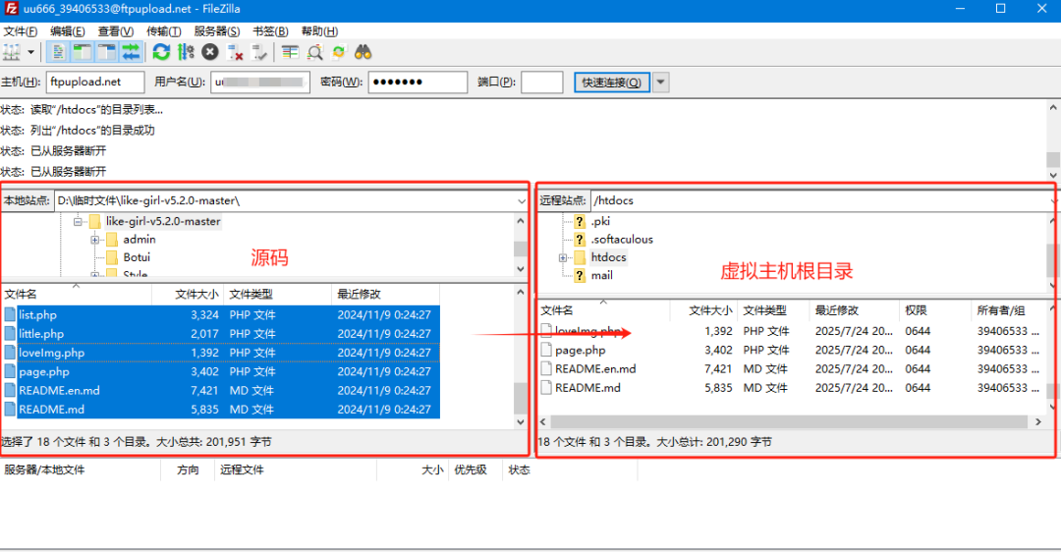Toggle transfer queue display
This screenshot has height=552, width=1061.
point(130,52)
